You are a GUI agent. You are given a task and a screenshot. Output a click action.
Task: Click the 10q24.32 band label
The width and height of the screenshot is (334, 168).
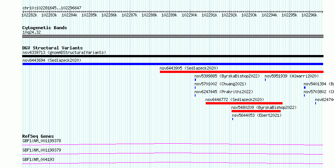(x=32, y=32)
